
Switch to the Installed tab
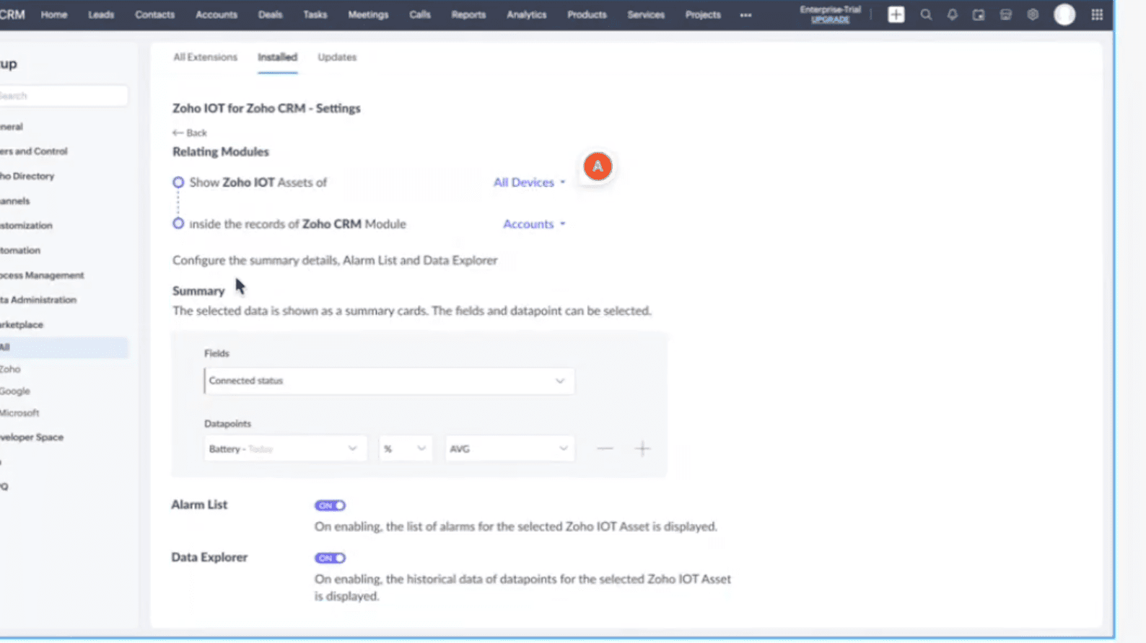[277, 57]
